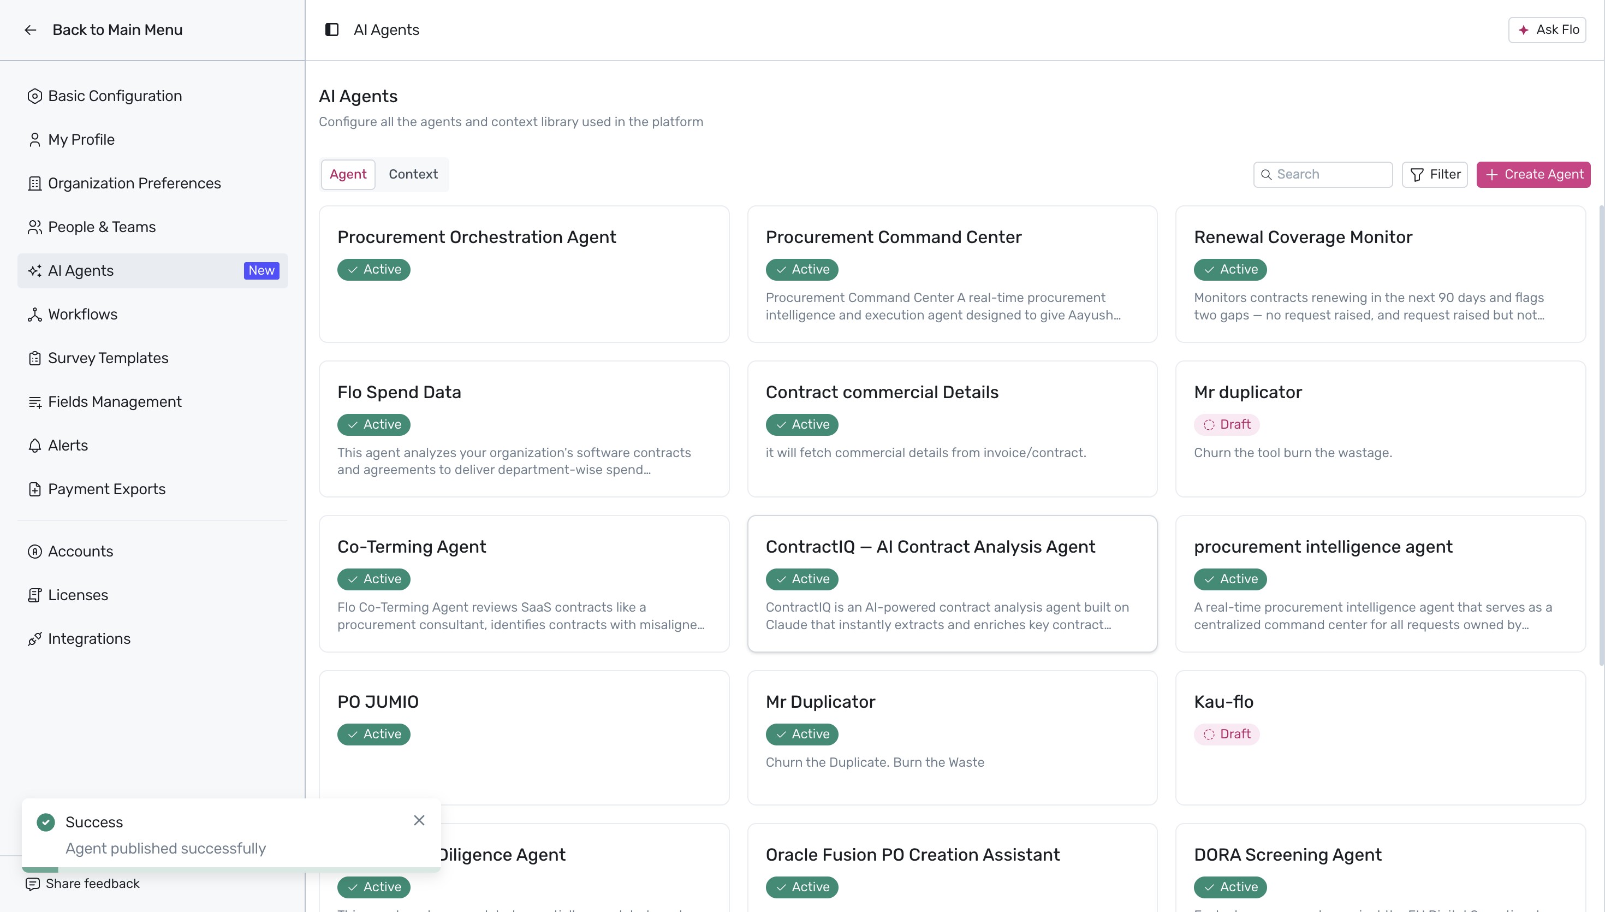1605x912 pixels.
Task: Click the AI Agents breadcrumb title in header
Action: [386, 30]
